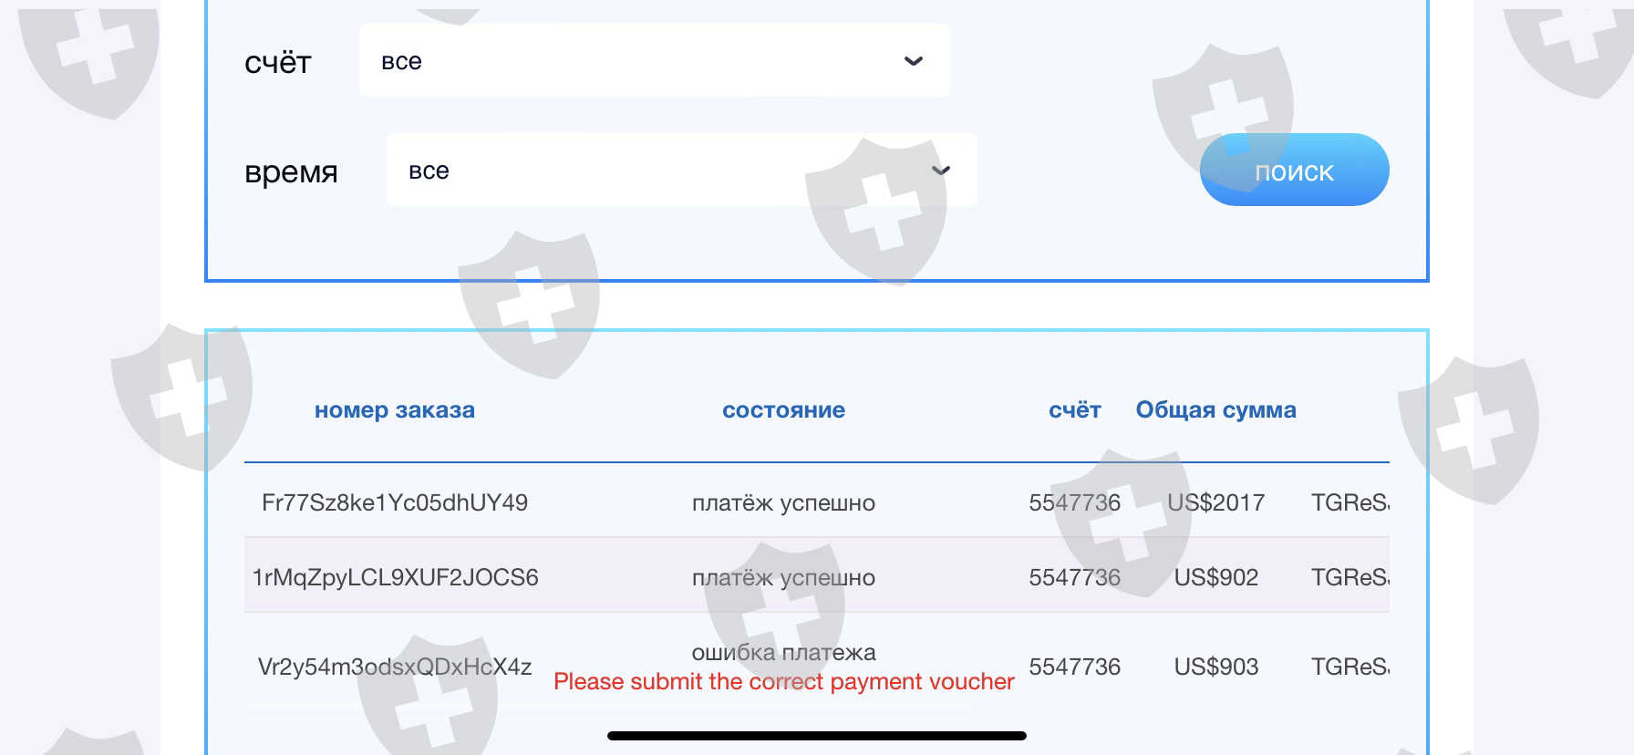Click платёж успешно status in first row

[783, 502]
